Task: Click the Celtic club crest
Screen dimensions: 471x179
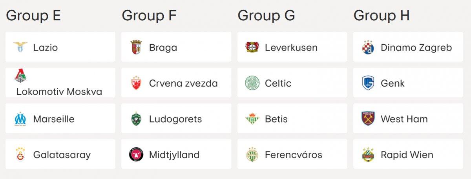Action: click(x=252, y=83)
